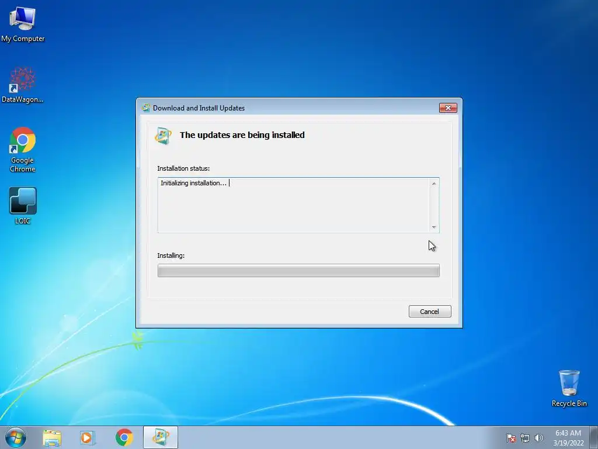Click the 'Download and Install Updates' title text
The height and width of the screenshot is (449, 598).
199,108
